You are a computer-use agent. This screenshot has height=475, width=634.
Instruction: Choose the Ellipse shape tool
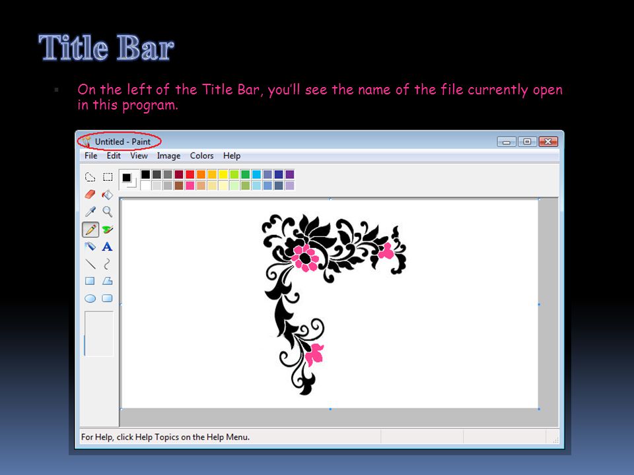click(90, 298)
